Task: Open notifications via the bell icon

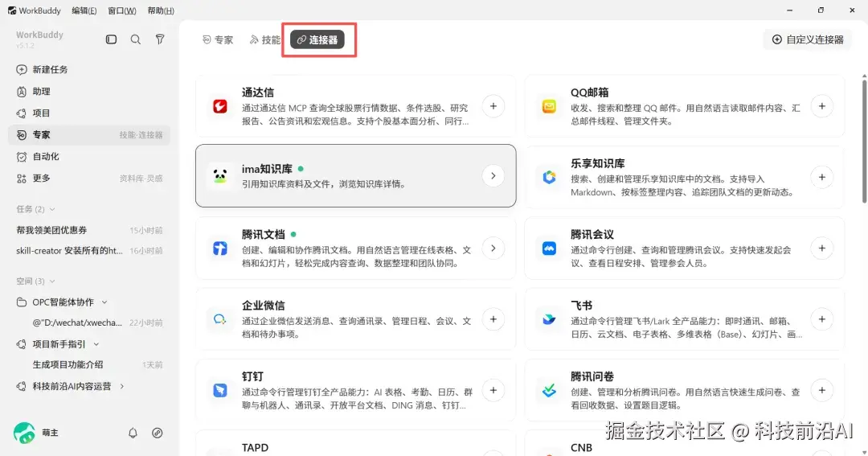Action: 133,433
